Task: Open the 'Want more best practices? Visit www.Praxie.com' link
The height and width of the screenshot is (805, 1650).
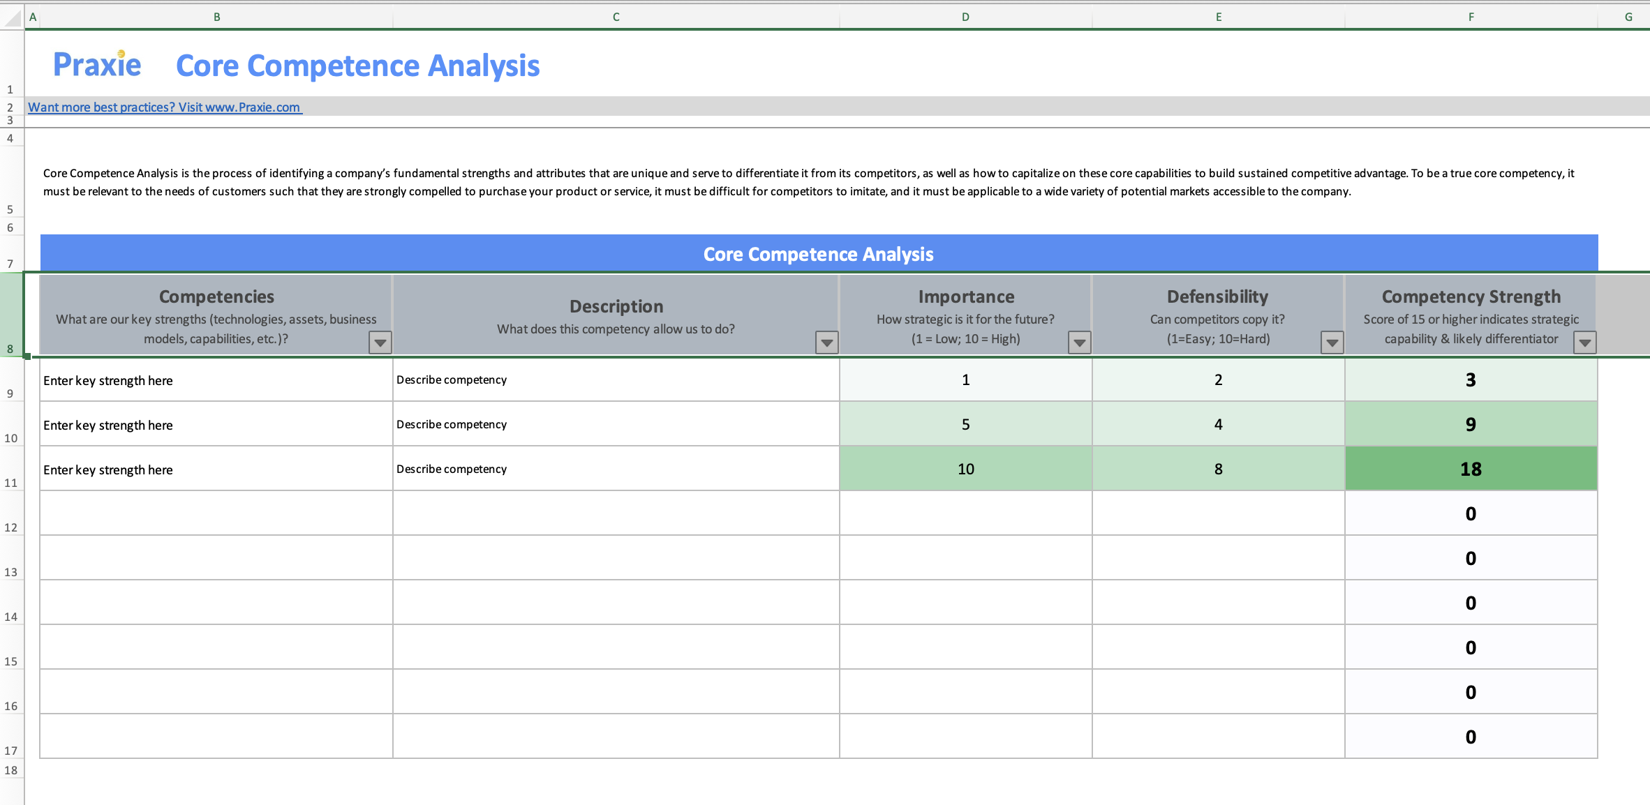Action: click(x=165, y=107)
